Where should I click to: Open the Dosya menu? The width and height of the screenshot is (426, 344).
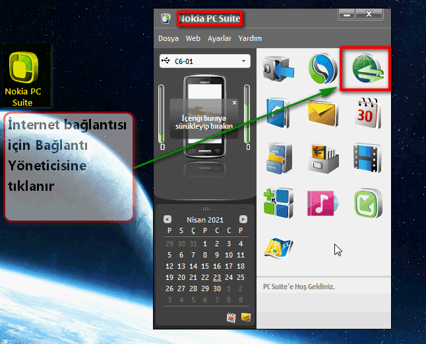click(x=168, y=38)
